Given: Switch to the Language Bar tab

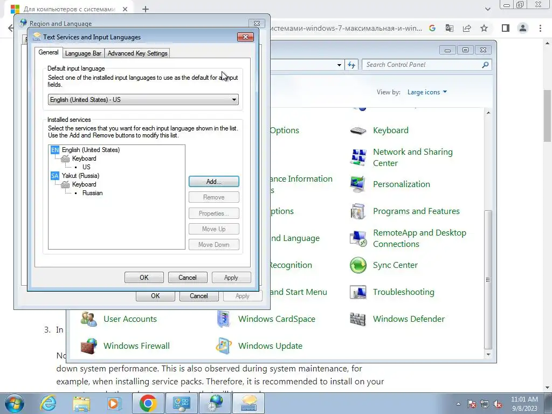Looking at the screenshot, I should tap(83, 53).
